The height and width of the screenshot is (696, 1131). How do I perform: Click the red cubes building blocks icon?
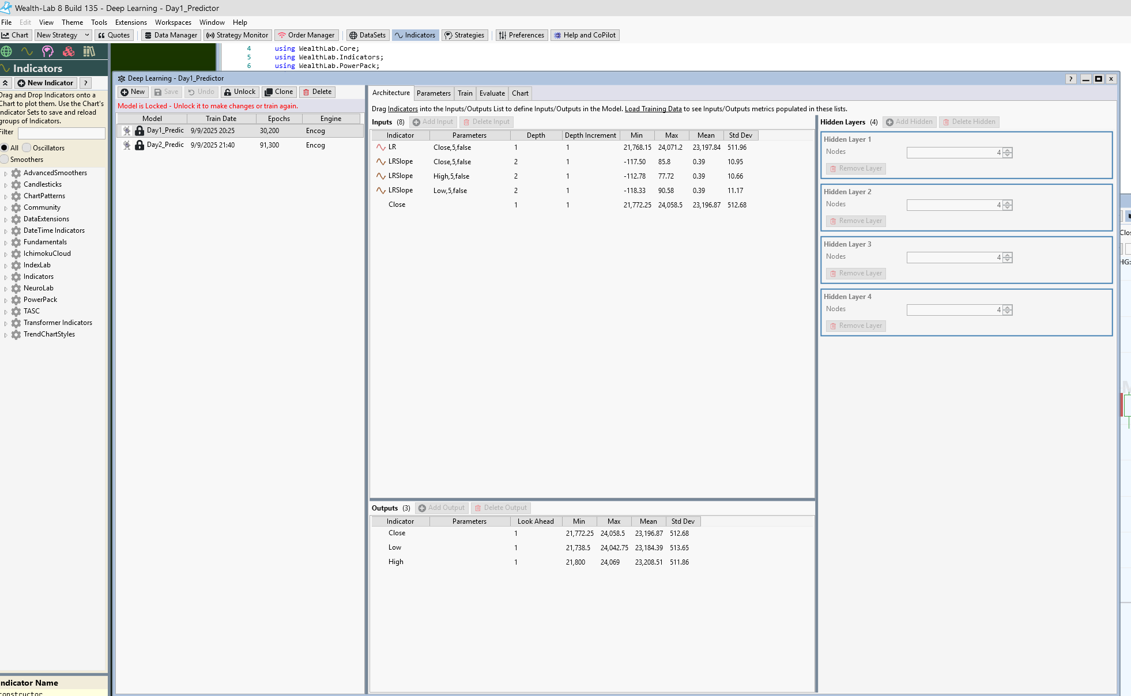[69, 51]
